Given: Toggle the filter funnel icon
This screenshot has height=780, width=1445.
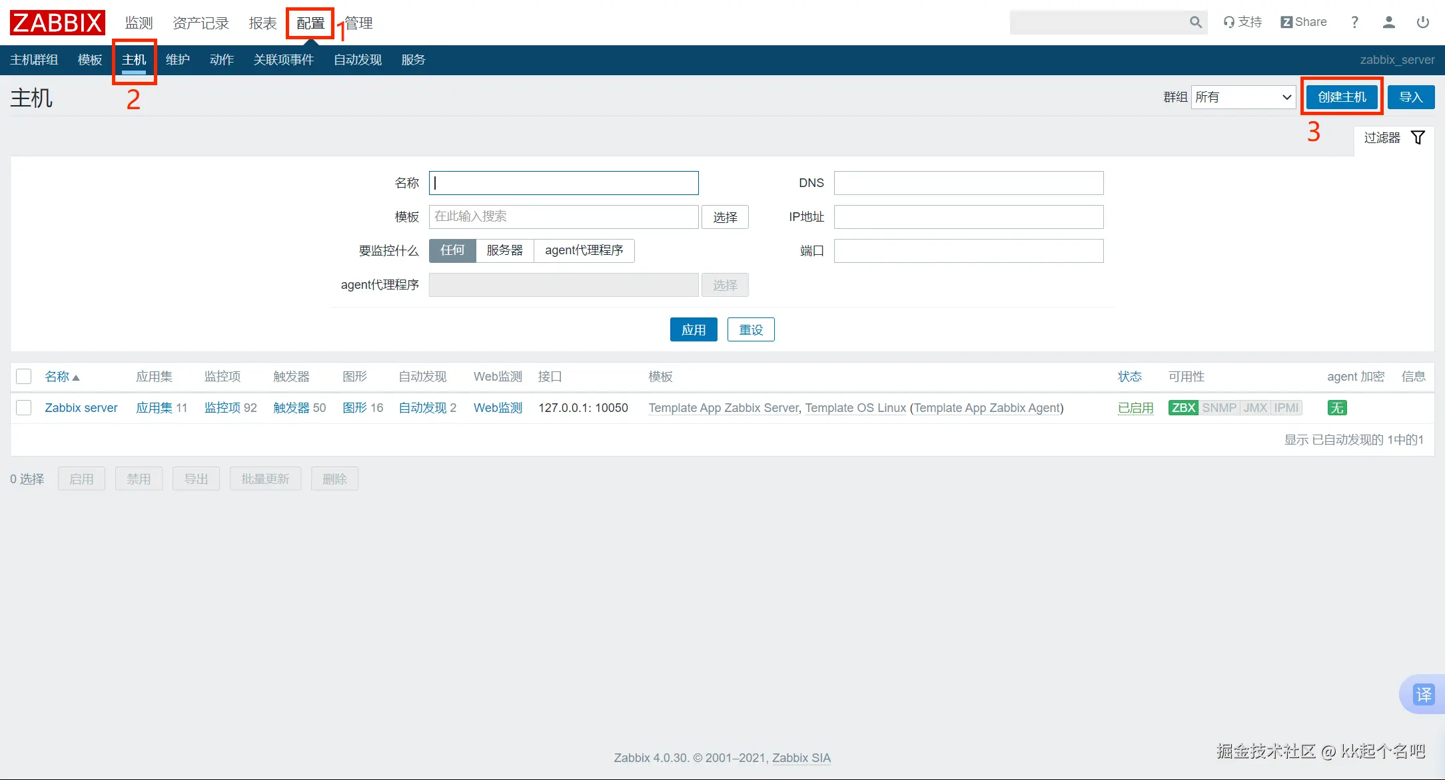Looking at the screenshot, I should click(1418, 137).
